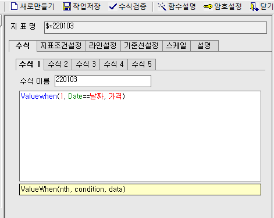Click the Valuewhen function word in formula
274x218 pixels.
(39, 96)
